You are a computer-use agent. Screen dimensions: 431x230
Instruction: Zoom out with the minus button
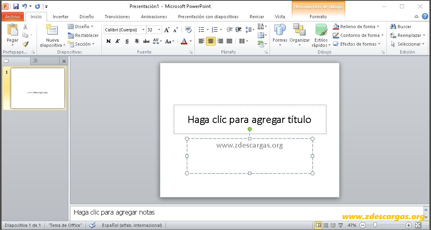coord(363,225)
